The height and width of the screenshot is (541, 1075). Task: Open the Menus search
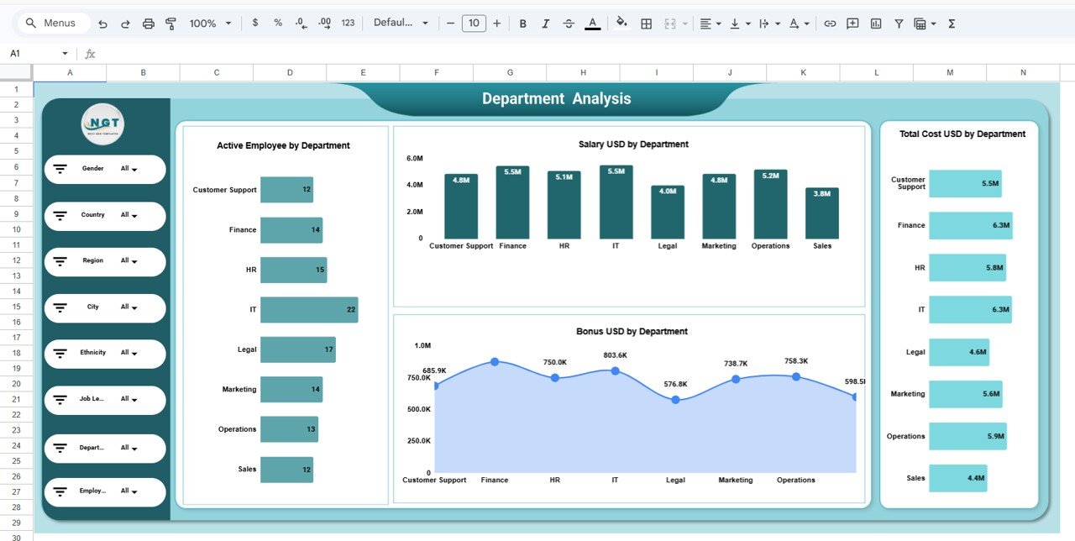tap(53, 23)
